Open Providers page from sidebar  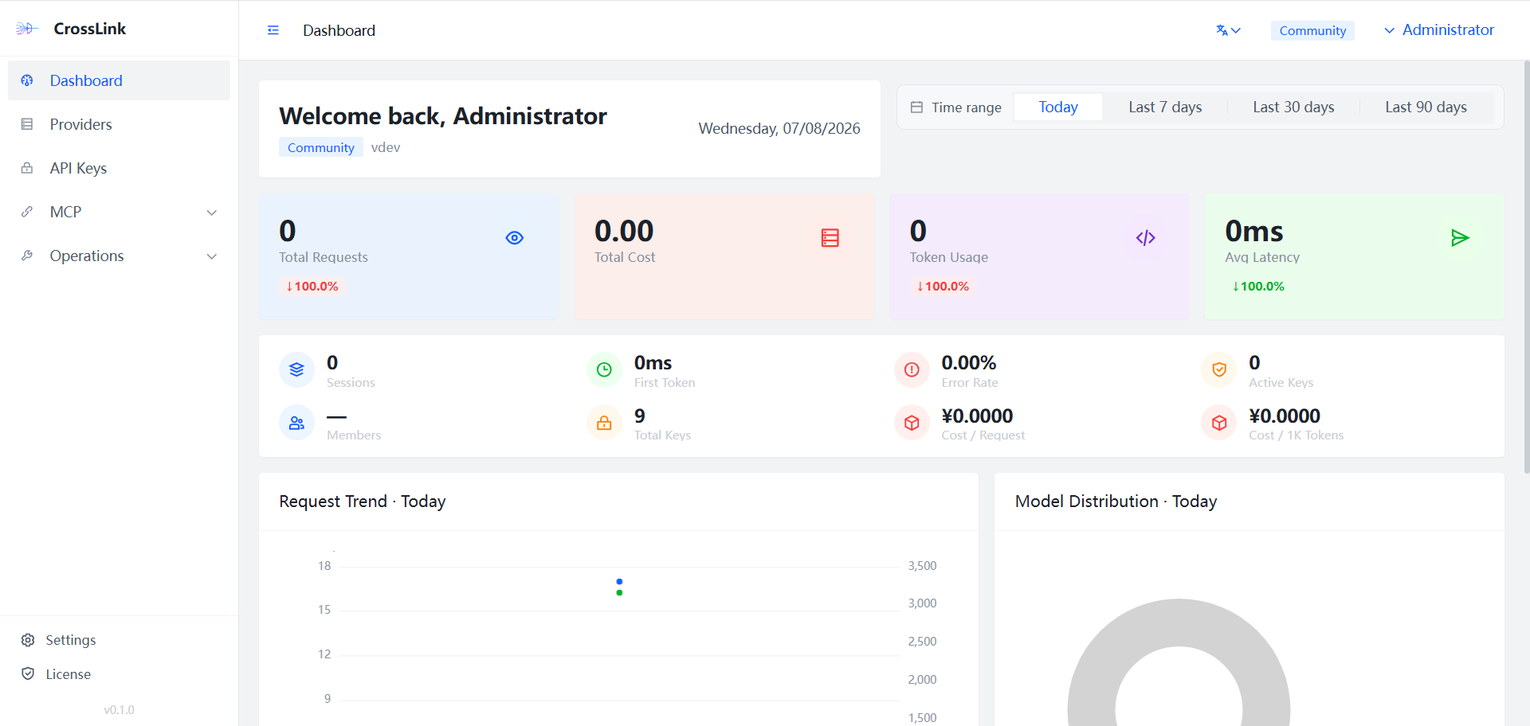click(119, 124)
